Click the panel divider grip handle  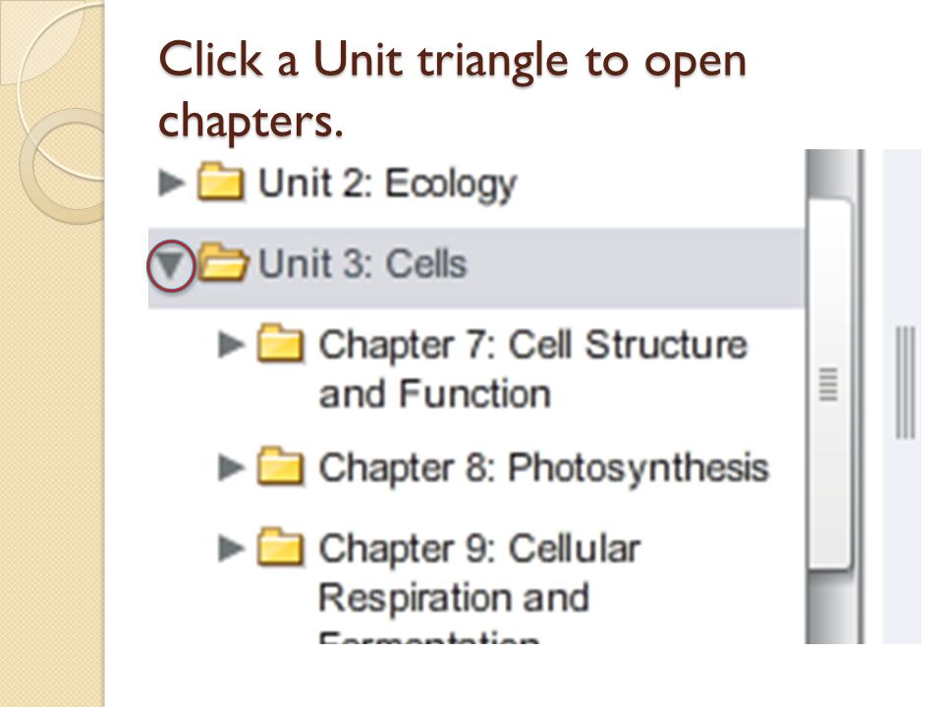click(905, 382)
